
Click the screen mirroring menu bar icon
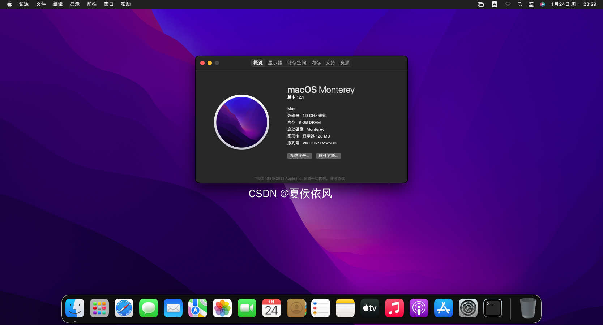(481, 4)
